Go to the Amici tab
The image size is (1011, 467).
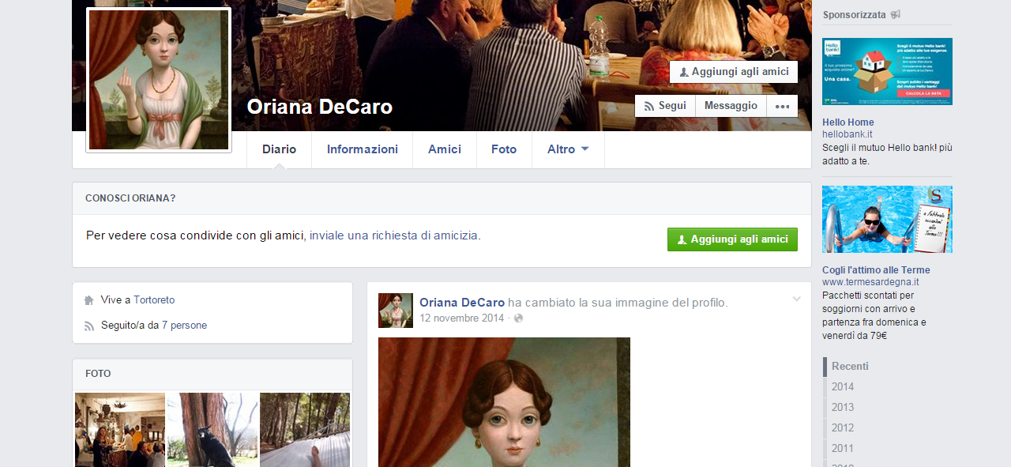click(445, 149)
